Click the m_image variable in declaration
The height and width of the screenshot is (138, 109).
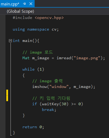[x=41, y=58]
